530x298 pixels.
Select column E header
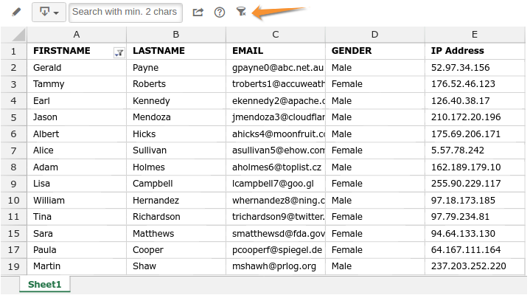coord(474,35)
